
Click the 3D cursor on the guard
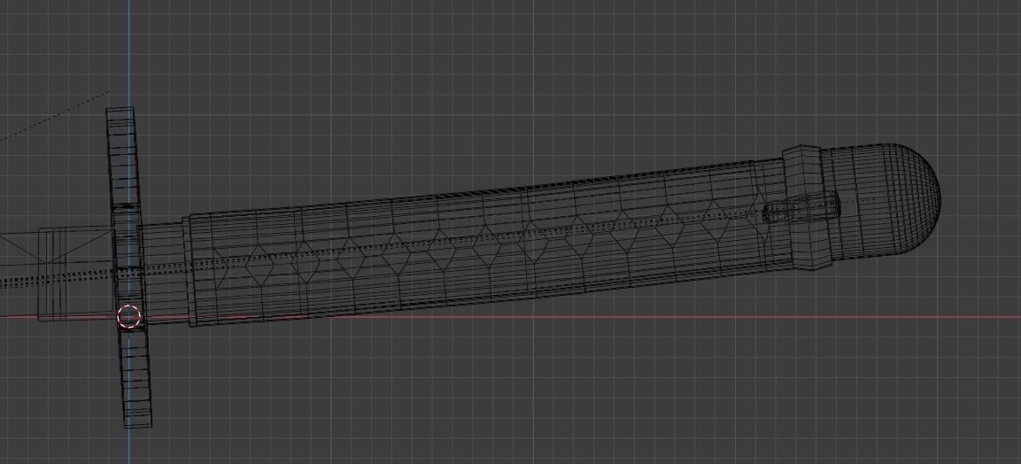(x=129, y=317)
